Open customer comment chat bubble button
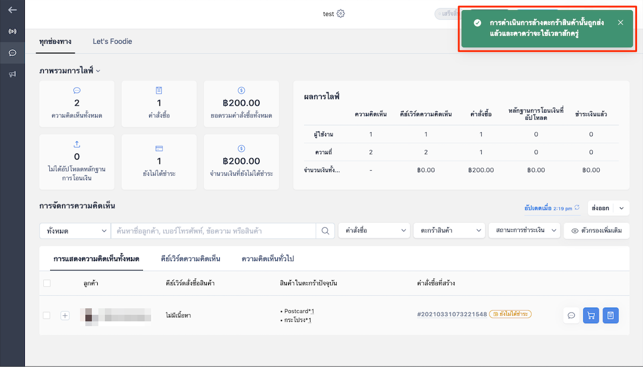This screenshot has width=643, height=367. (571, 315)
